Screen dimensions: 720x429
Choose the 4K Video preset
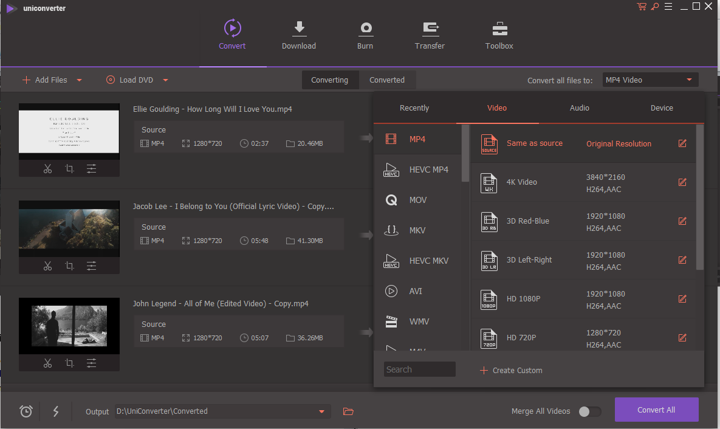point(583,182)
